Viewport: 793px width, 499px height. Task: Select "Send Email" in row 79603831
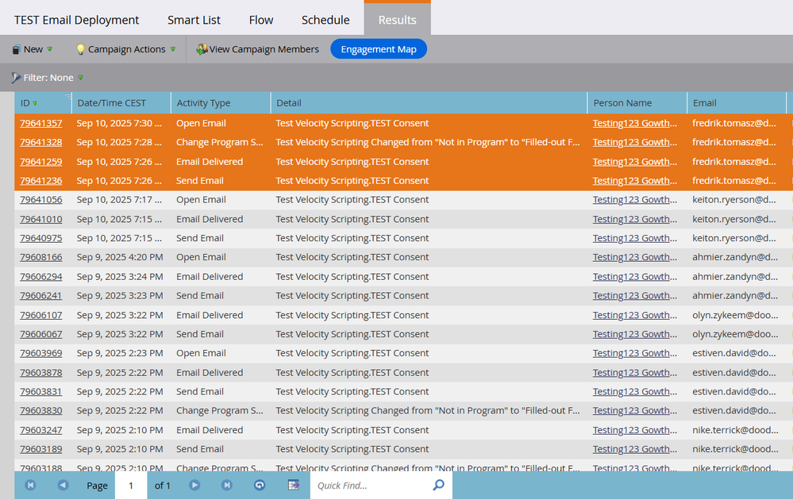pos(200,391)
